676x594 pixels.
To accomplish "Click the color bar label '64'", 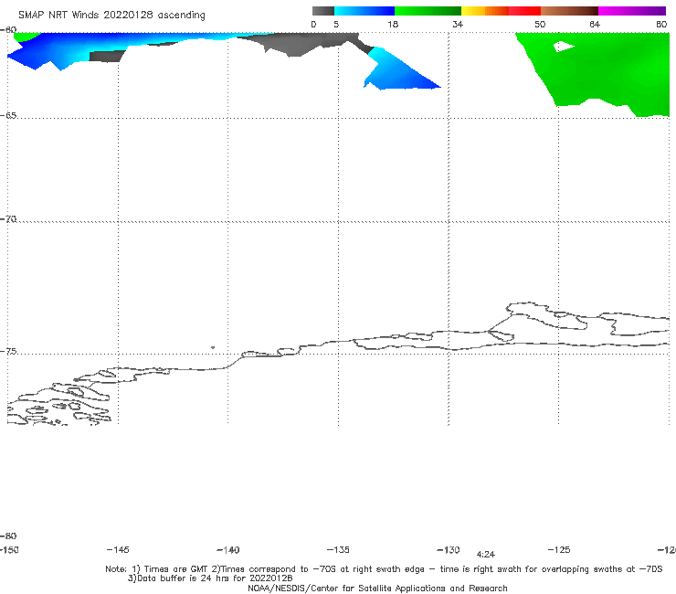I will (595, 24).
